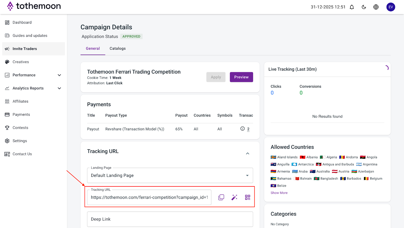The height and width of the screenshot is (228, 404).
Task: Open the language globe selector
Action: pos(376,7)
